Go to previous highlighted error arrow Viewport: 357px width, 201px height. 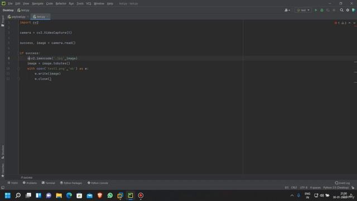click(350, 23)
